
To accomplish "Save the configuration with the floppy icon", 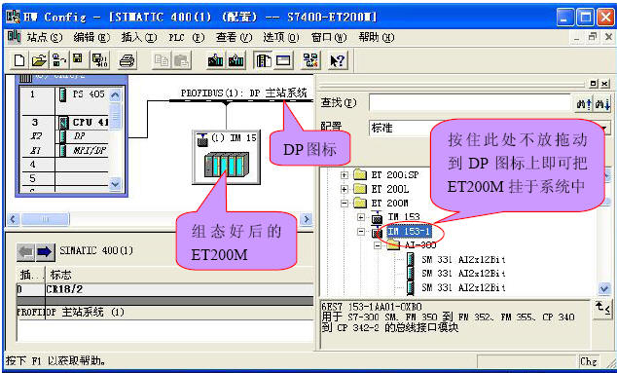I will click(x=78, y=60).
